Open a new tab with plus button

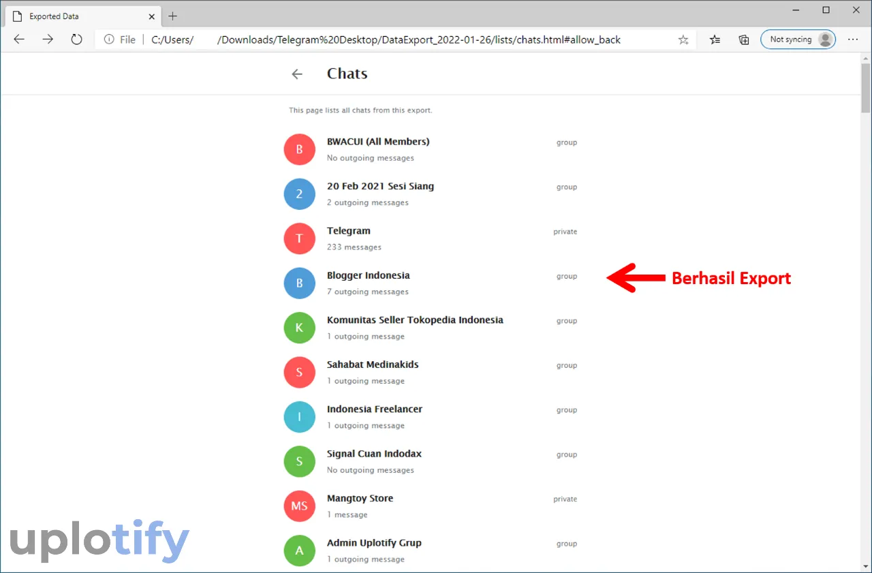click(172, 16)
